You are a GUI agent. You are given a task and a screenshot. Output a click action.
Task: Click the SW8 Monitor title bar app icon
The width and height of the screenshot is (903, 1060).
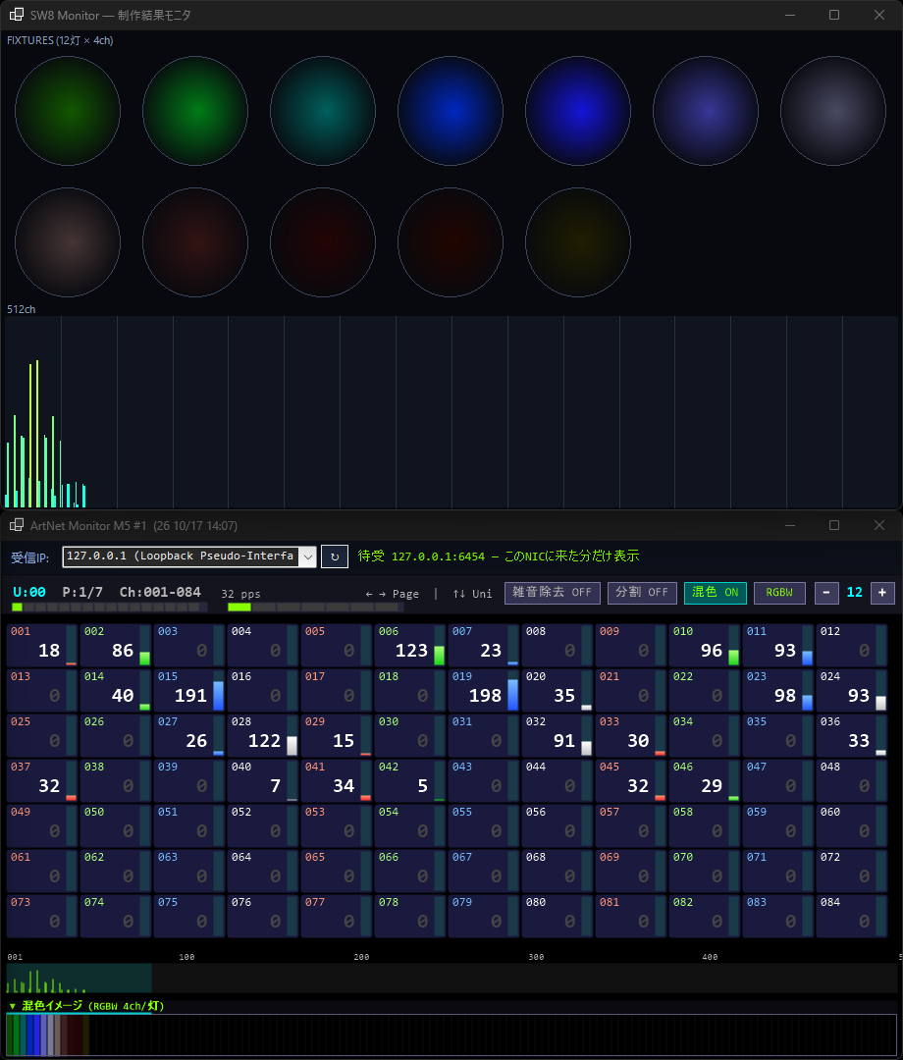coord(17,14)
